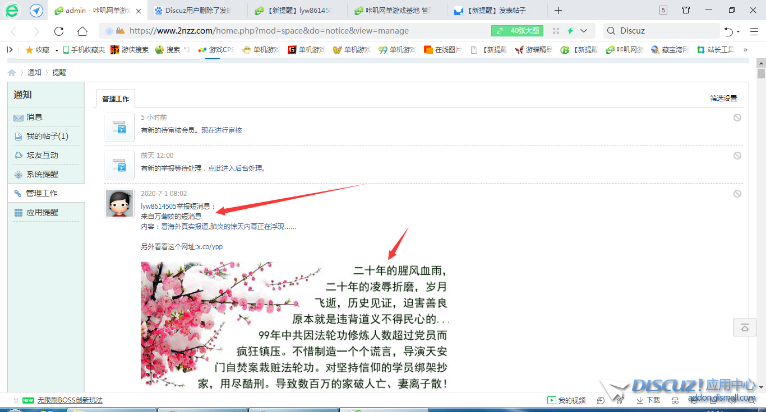Open the 游戏CPS bookmark
Screen dimensions: 766x412
(216, 50)
